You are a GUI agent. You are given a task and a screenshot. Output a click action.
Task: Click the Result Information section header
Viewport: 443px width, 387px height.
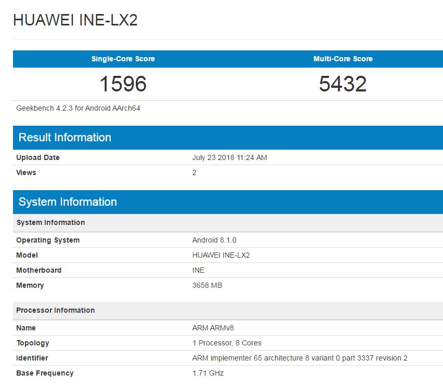228,138
